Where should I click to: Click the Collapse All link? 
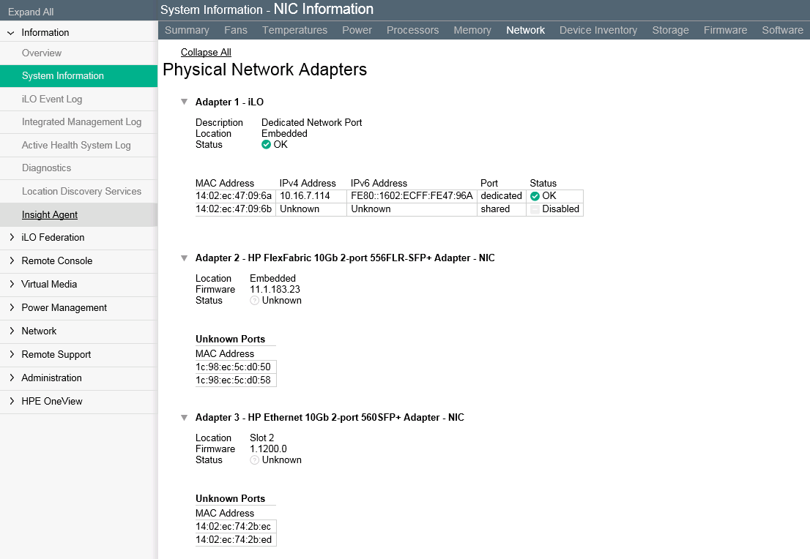tap(206, 52)
